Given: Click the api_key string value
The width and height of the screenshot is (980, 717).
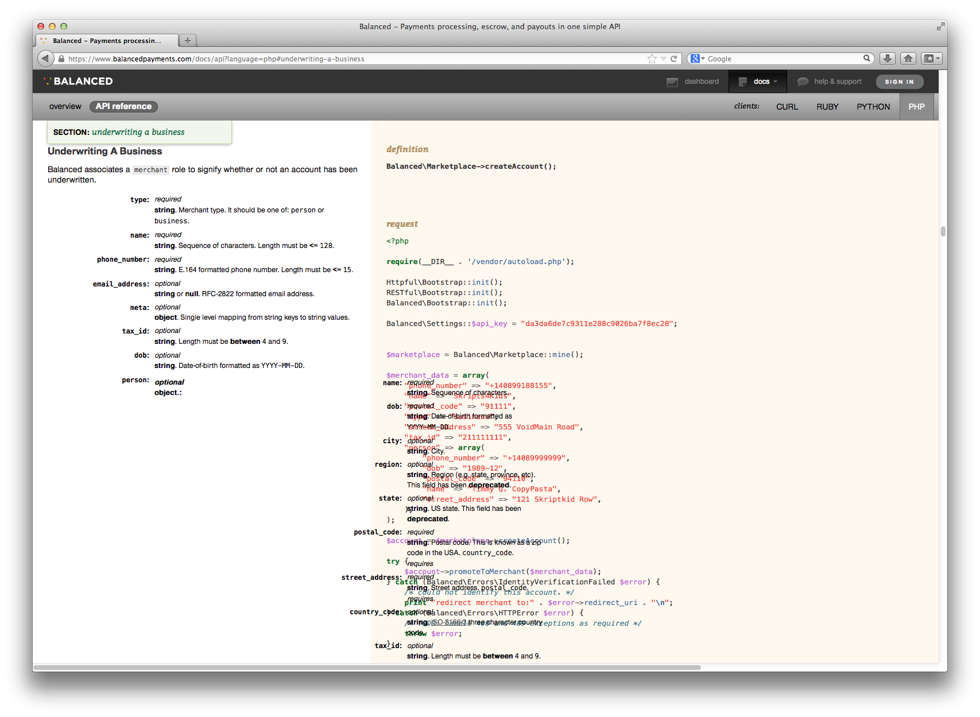Looking at the screenshot, I should [x=596, y=324].
